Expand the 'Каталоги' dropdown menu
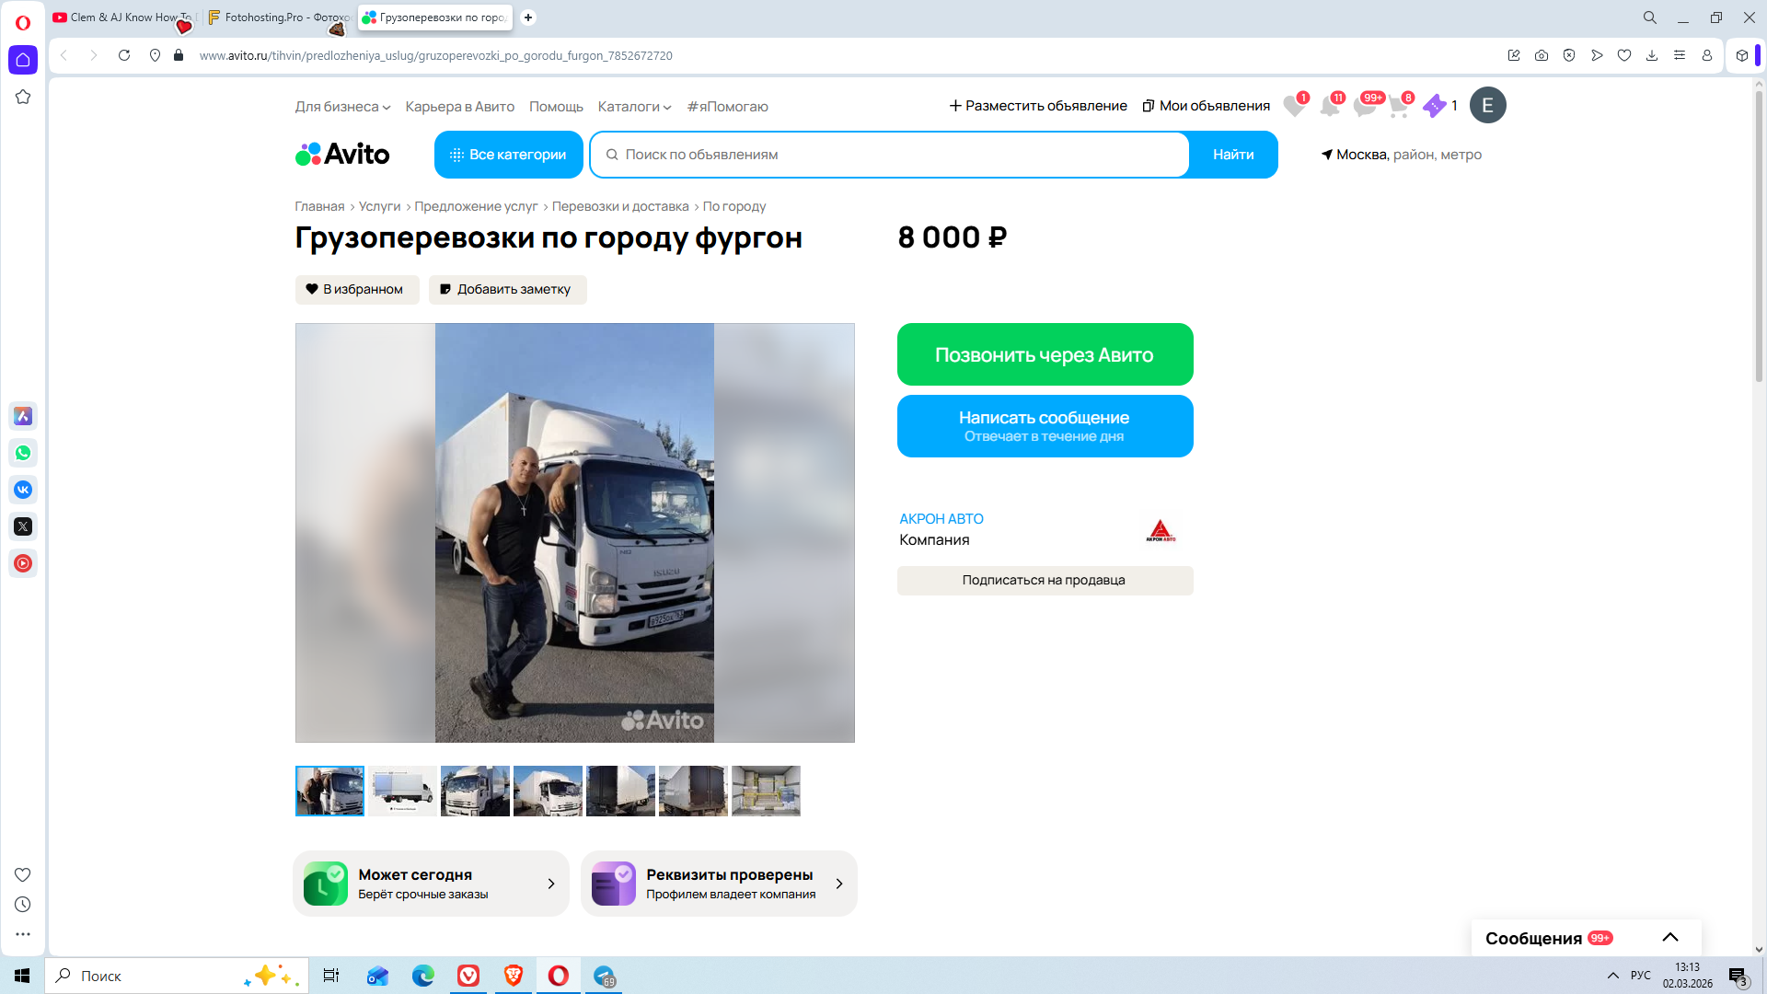The image size is (1767, 994). pos(634,107)
